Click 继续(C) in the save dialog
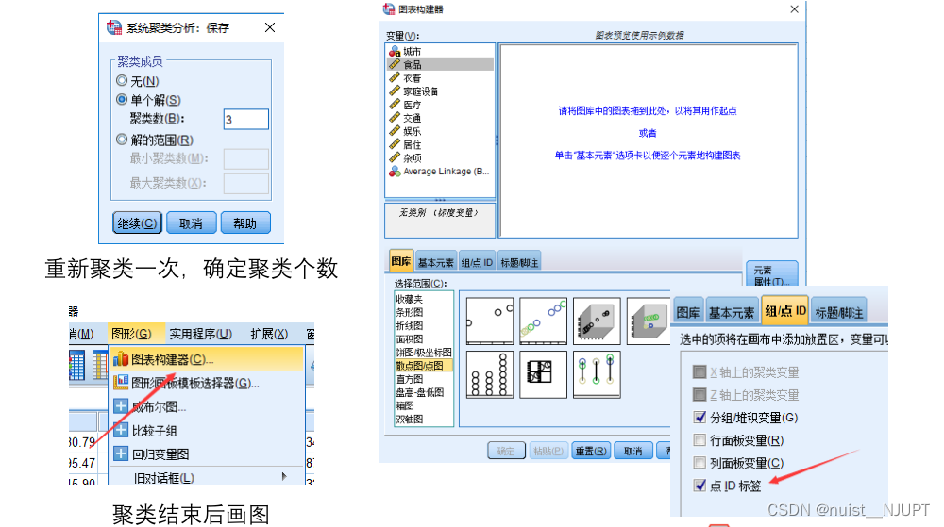Viewport: 944px width, 527px height. 137,222
